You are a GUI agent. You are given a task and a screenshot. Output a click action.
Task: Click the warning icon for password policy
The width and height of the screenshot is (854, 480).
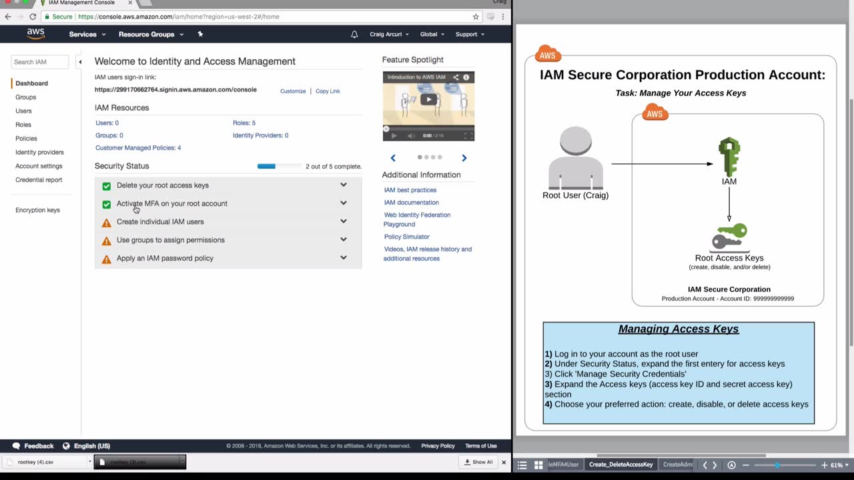point(106,259)
